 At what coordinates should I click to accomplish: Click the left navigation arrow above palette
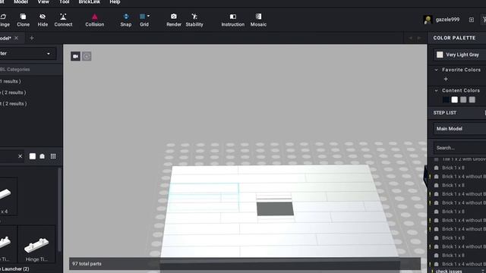coord(410,38)
